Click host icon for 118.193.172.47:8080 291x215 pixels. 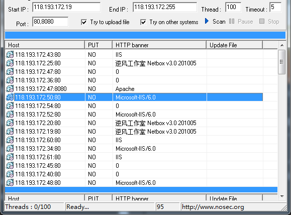[10, 89]
